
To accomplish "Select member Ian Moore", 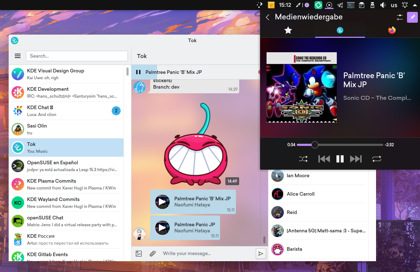I will tap(318, 176).
